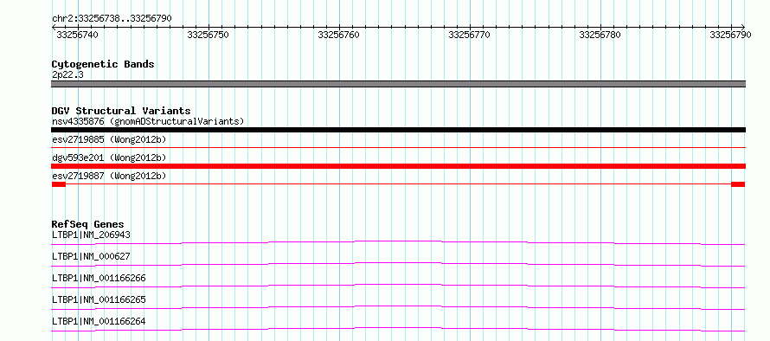Click the ruler tick labeled 33256780

600,35
